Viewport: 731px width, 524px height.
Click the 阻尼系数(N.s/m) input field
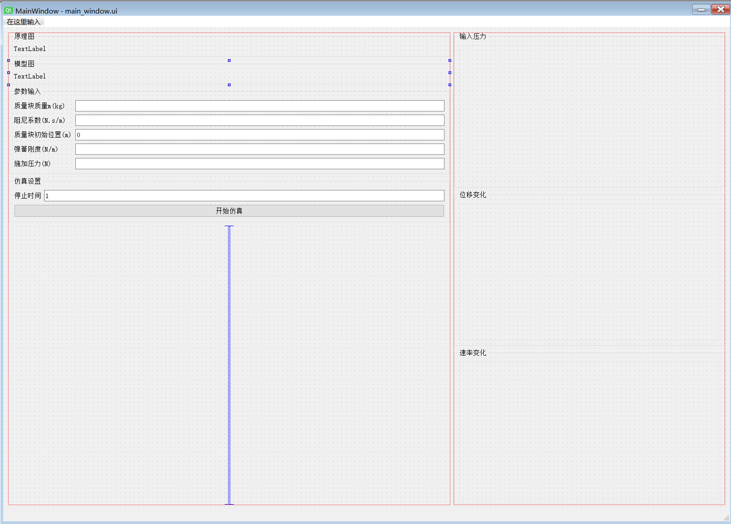coord(259,121)
